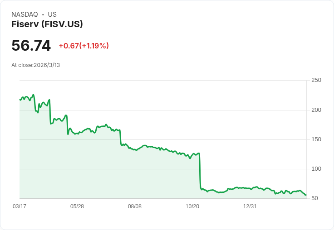Click the 250 price axis label
The width and height of the screenshot is (334, 230).
tap(316, 80)
